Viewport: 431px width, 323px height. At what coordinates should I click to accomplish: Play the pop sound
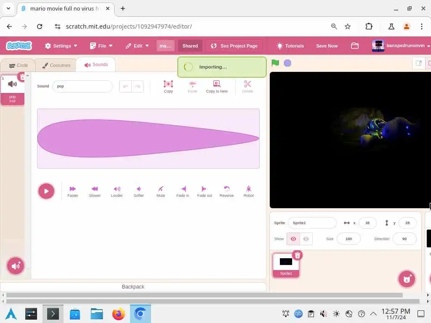coord(46,191)
